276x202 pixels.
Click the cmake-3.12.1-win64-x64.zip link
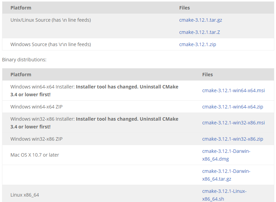(232, 107)
